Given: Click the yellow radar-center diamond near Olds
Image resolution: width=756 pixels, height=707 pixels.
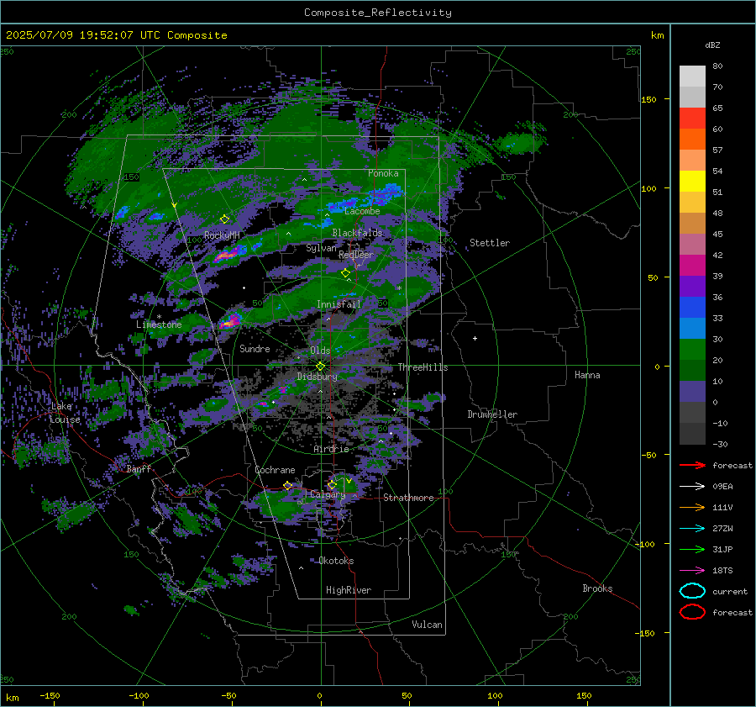Looking at the screenshot, I should coord(321,367).
